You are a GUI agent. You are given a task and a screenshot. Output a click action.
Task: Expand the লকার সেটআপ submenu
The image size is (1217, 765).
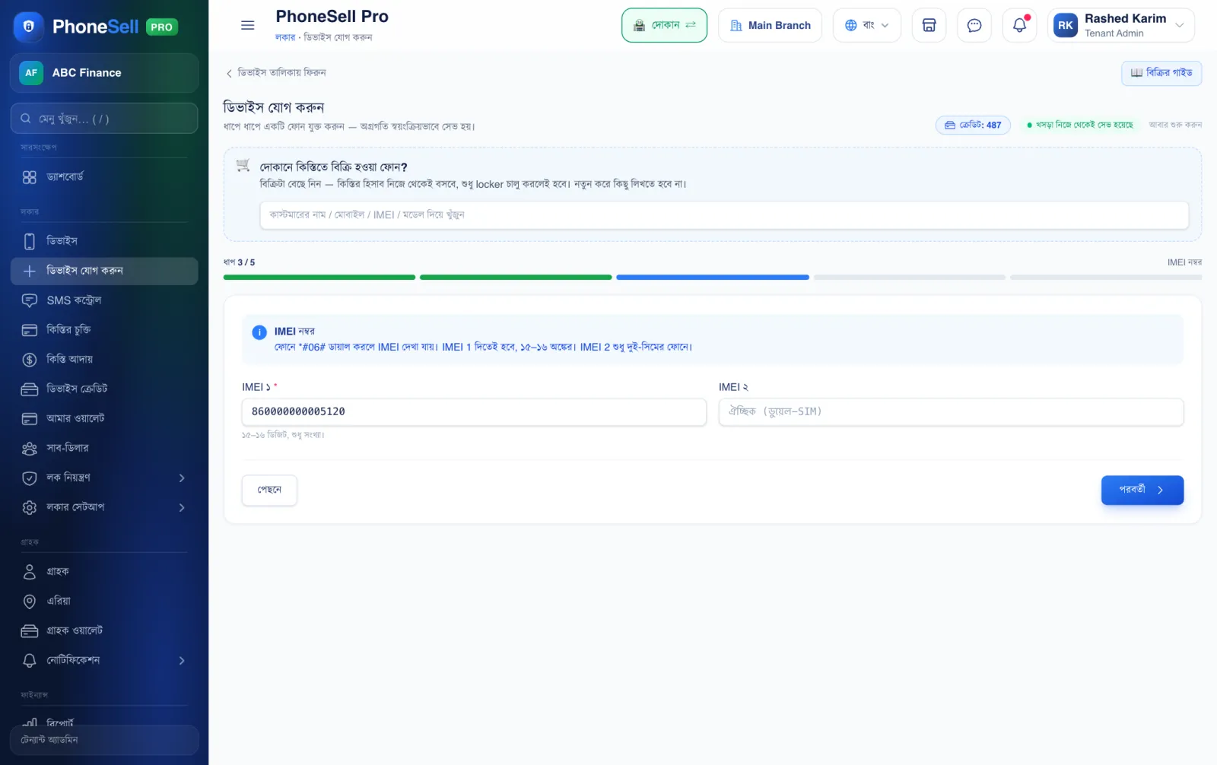[104, 507]
